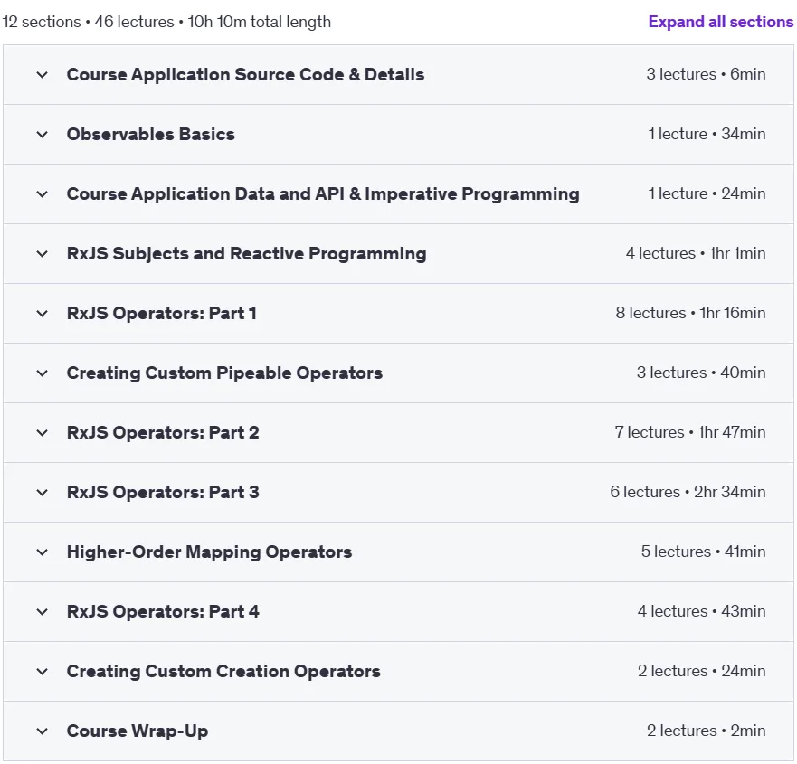The height and width of the screenshot is (764, 797).
Task: Click the '2 lectures • 2min' label
Action: click(x=706, y=731)
